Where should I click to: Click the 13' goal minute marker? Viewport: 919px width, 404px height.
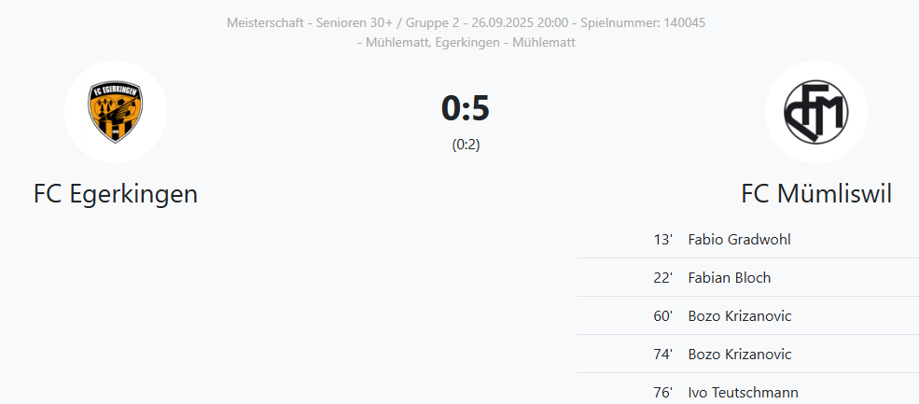point(662,239)
